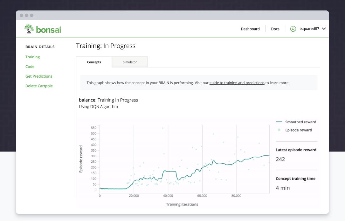Image resolution: width=345 pixels, height=221 pixels.
Task: Click the Training: In Progress page heading
Action: [x=106, y=46]
